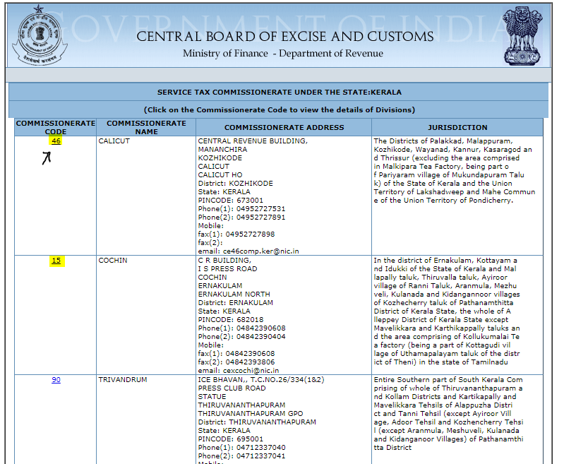The width and height of the screenshot is (564, 464).
Task: Click CENTRAL REVENUE BUILDING address line
Action: [253, 141]
